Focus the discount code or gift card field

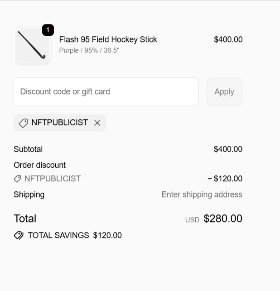click(106, 92)
